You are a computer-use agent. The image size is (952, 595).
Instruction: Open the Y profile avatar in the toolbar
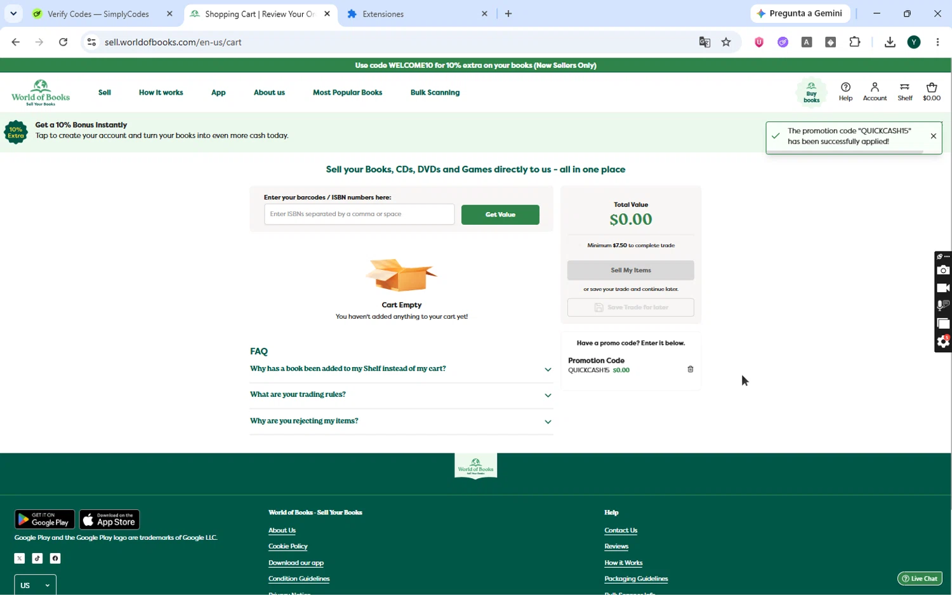pyautogui.click(x=914, y=43)
